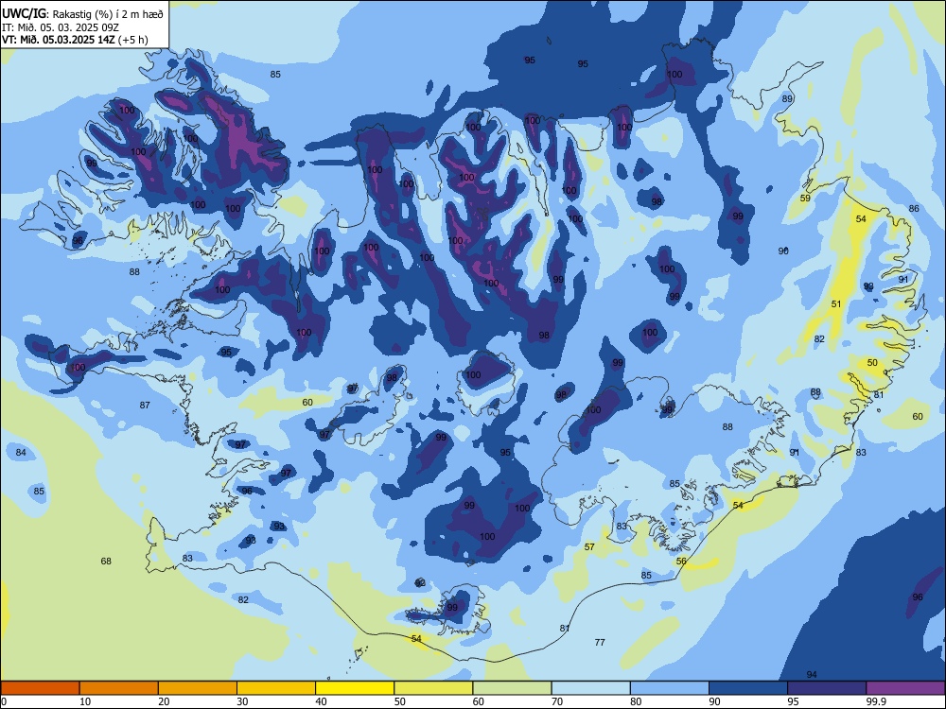Click the 'VT: Mið. 05.03.2025 14Z (+5 h)' line
Image resolution: width=946 pixels, height=709 pixels.
pyautogui.click(x=75, y=40)
